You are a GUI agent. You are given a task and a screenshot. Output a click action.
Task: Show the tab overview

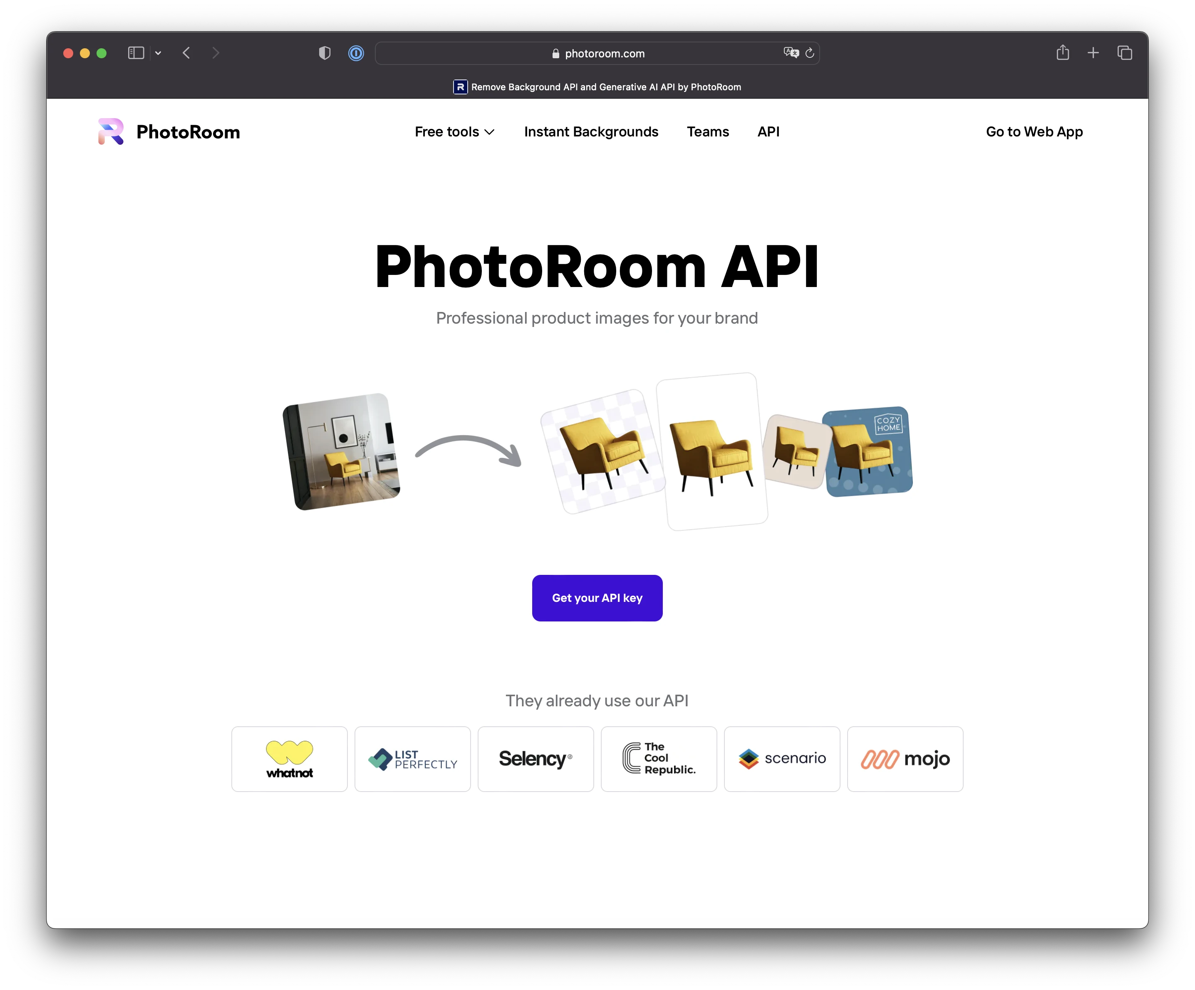1124,53
